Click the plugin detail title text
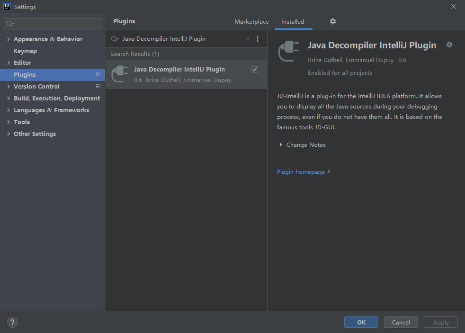The width and height of the screenshot is (465, 333). pyautogui.click(x=372, y=45)
